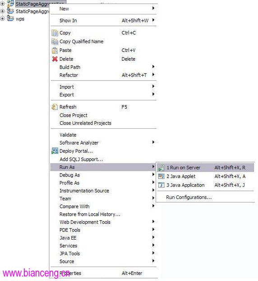Image resolution: width=258 pixels, height=281 pixels.
Task: Click the Run on Server icon
Action: coord(161,168)
